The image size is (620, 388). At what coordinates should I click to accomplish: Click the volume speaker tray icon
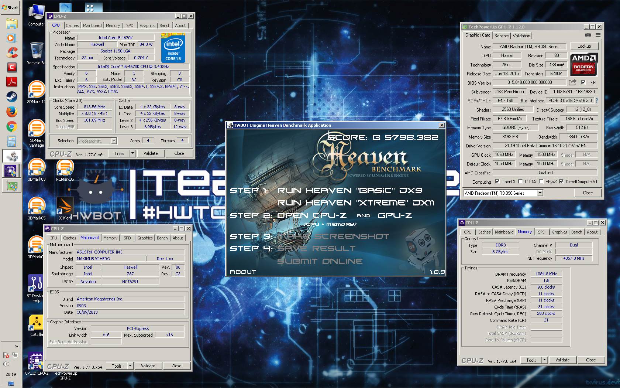[6, 364]
